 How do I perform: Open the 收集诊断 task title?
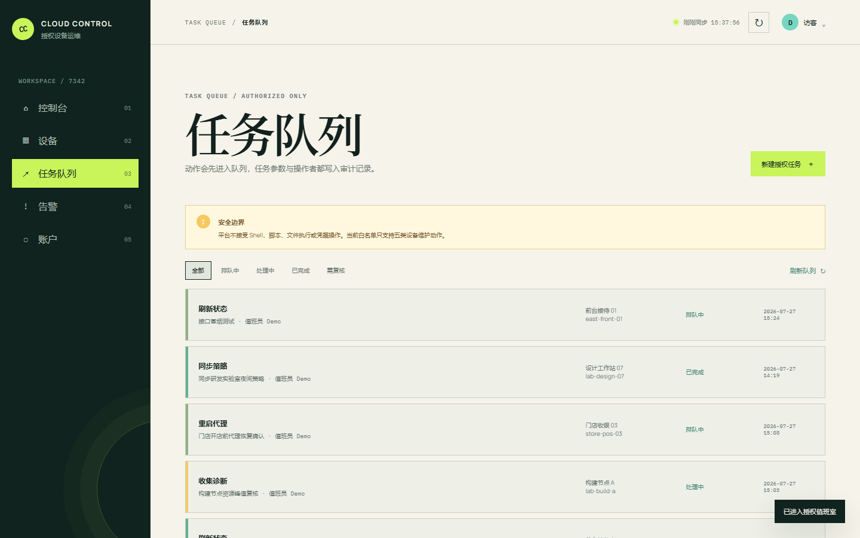point(213,481)
